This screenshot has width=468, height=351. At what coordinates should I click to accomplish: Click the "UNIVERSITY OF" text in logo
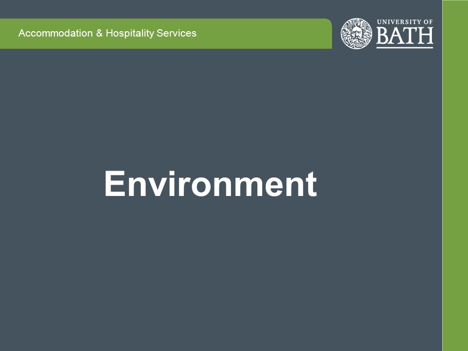click(405, 22)
